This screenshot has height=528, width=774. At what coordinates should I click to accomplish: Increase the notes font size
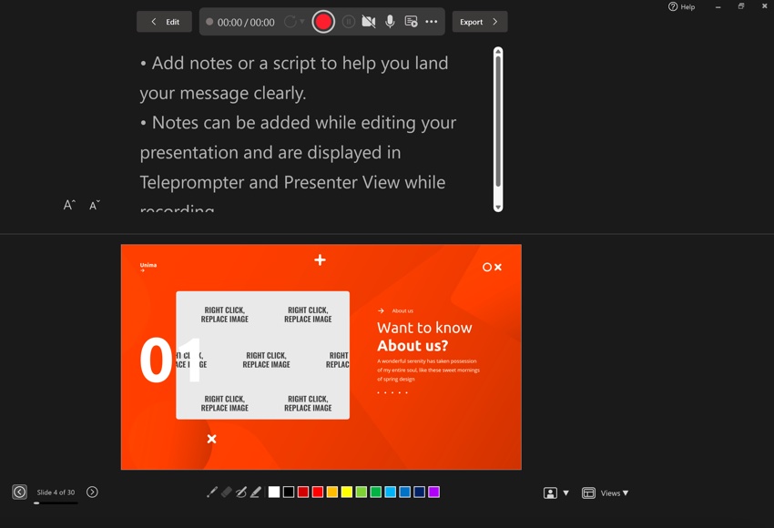point(69,205)
